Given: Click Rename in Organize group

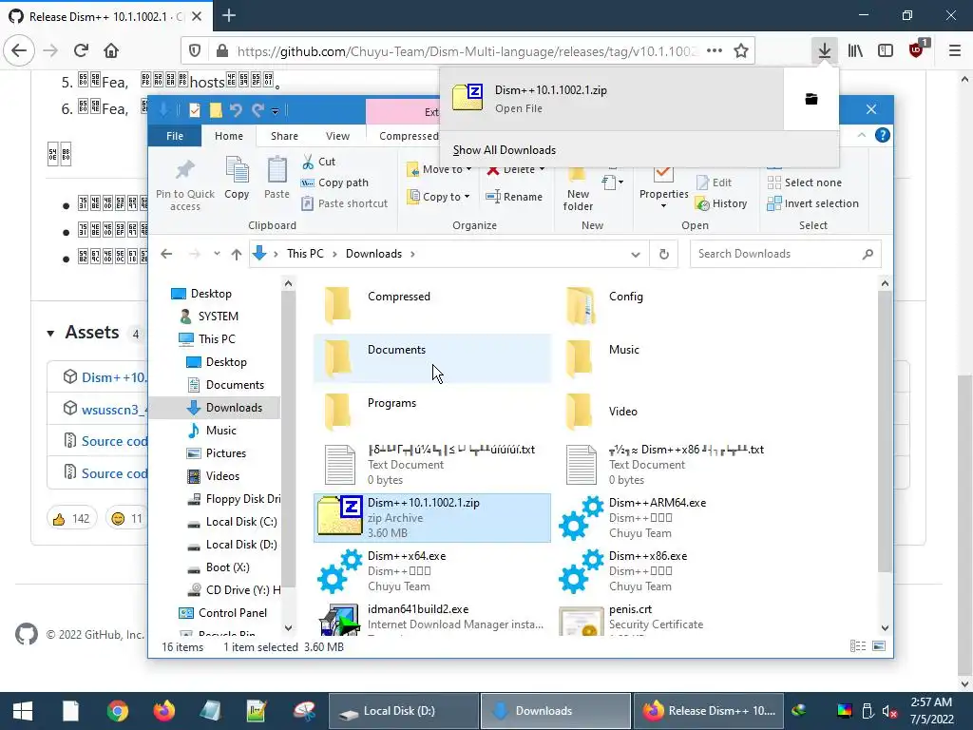Looking at the screenshot, I should point(514,197).
